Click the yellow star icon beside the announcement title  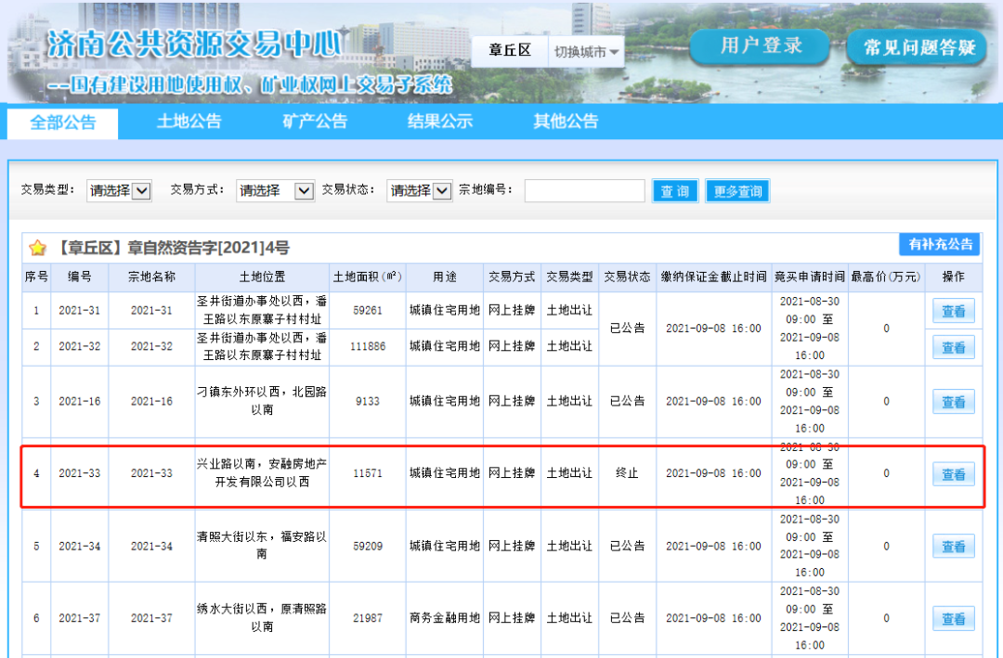[38, 248]
